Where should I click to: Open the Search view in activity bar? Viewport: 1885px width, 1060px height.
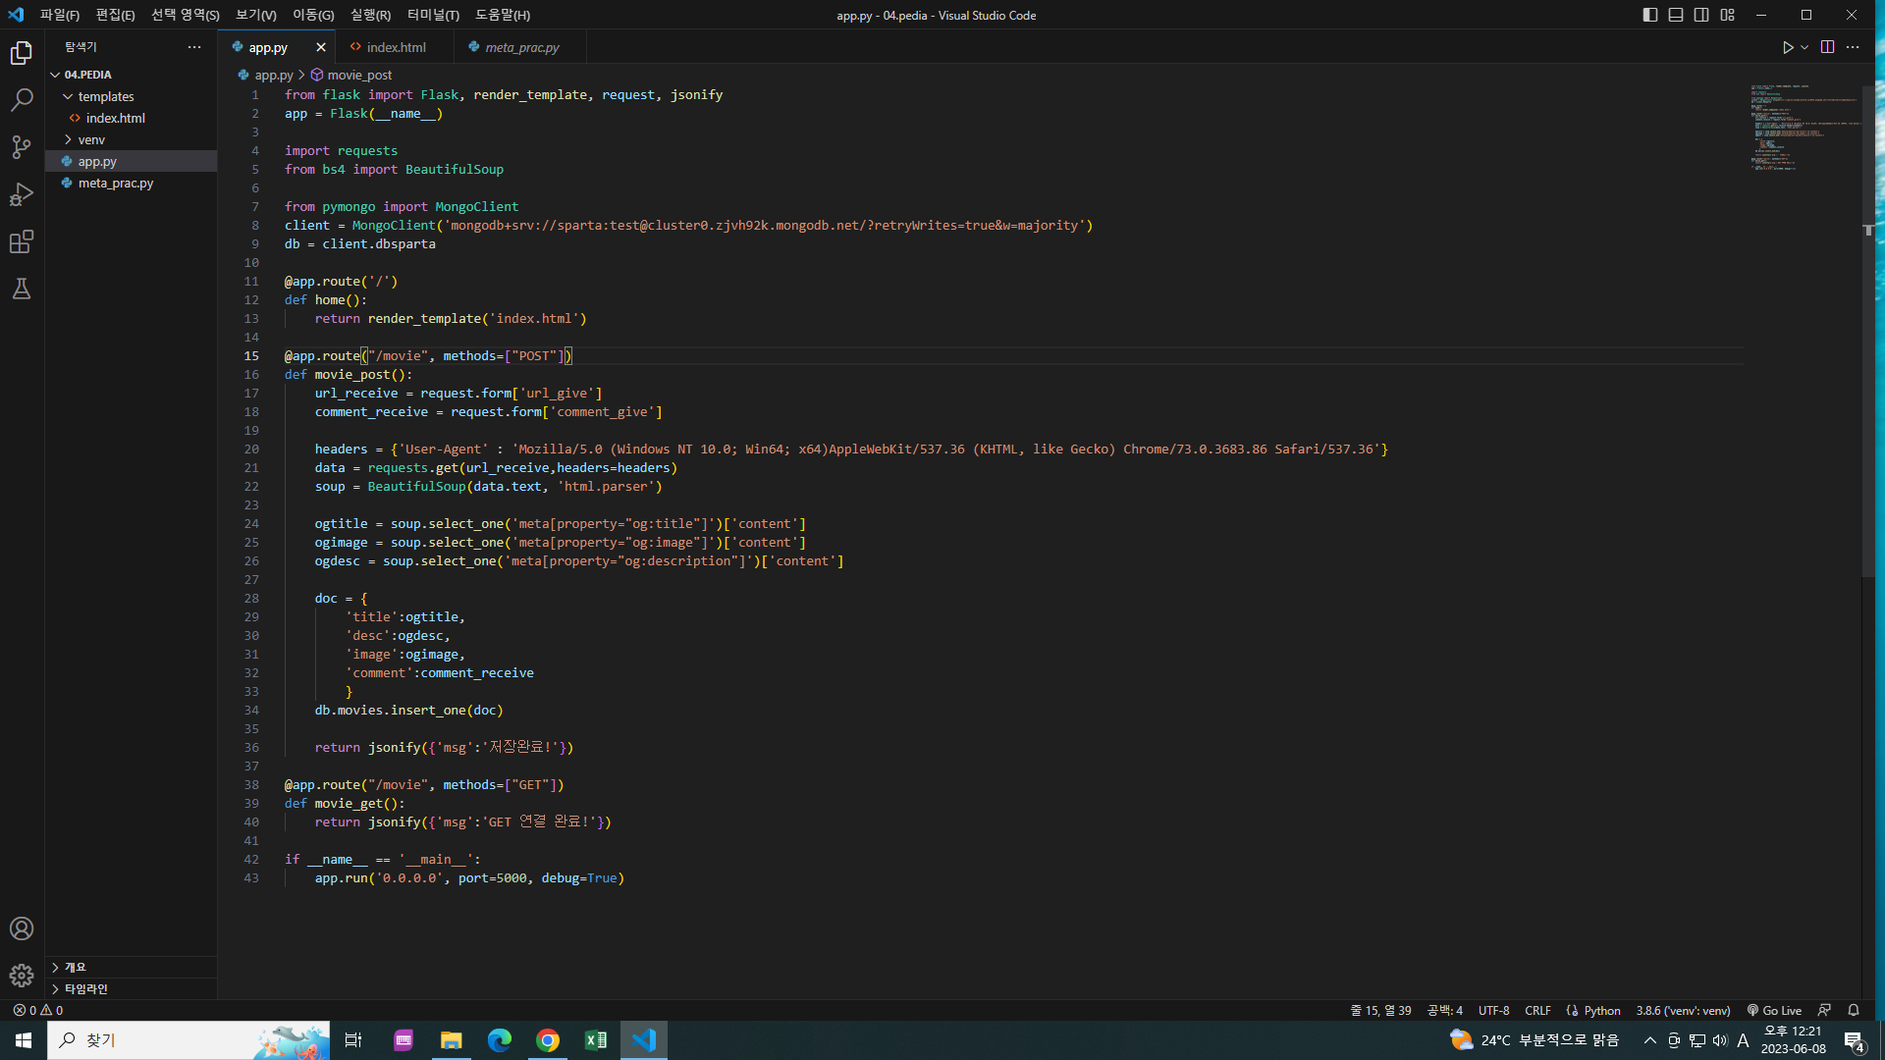pos(22,100)
